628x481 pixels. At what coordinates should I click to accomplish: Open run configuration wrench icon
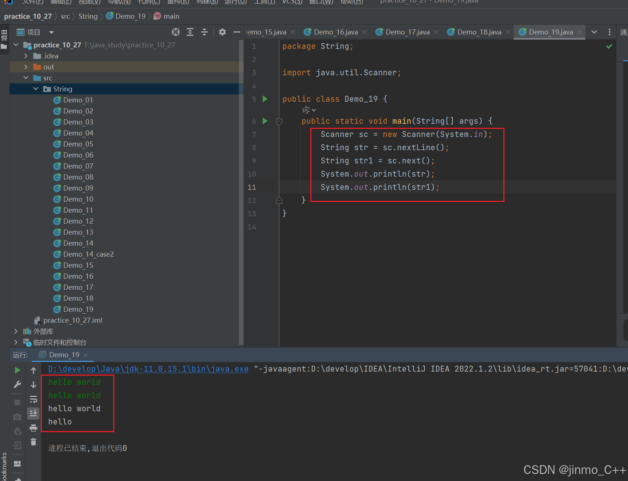(17, 384)
